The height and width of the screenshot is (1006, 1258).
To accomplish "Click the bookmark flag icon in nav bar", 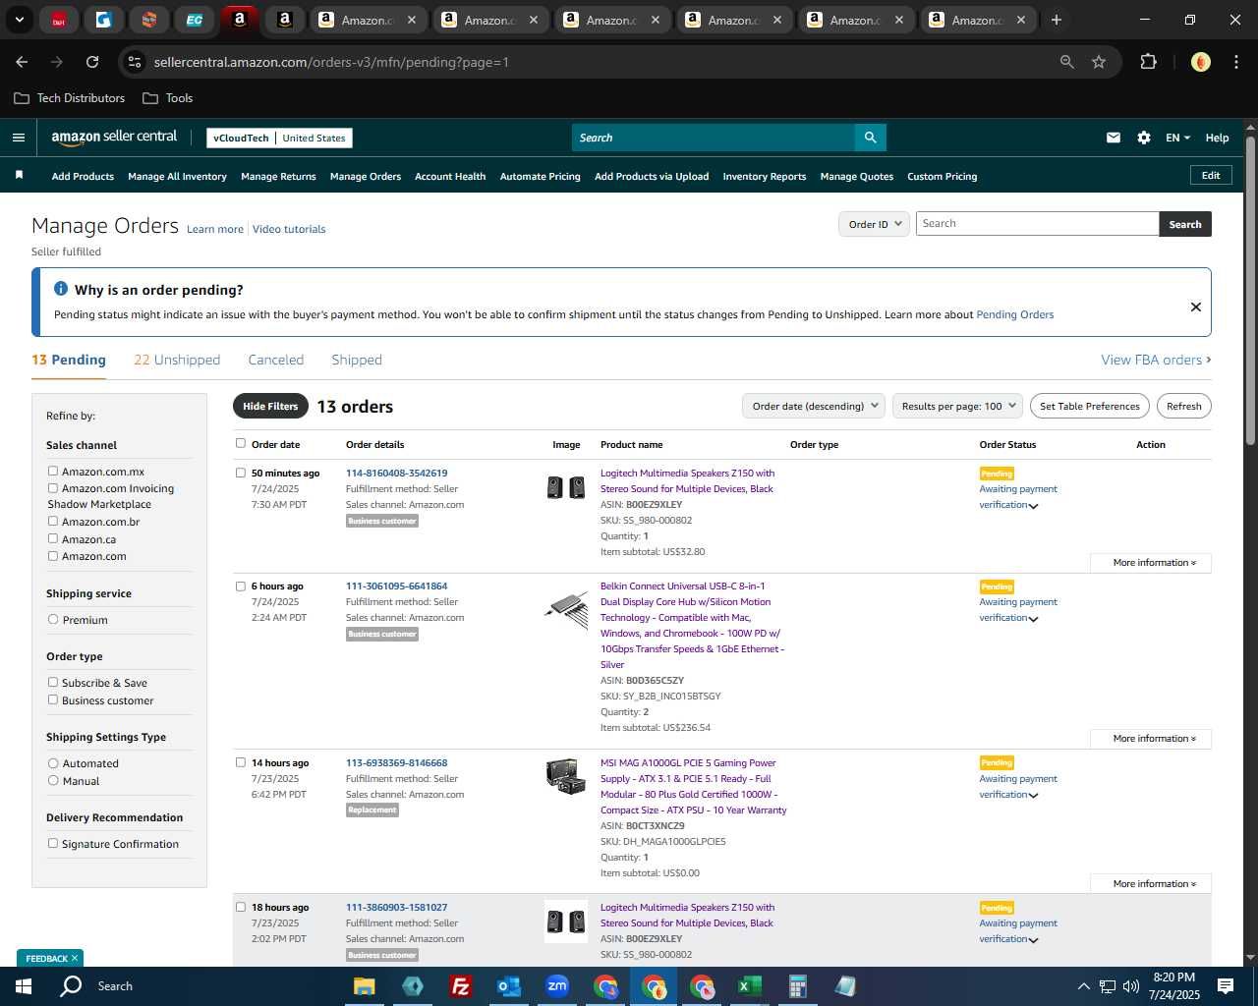I will tap(19, 175).
